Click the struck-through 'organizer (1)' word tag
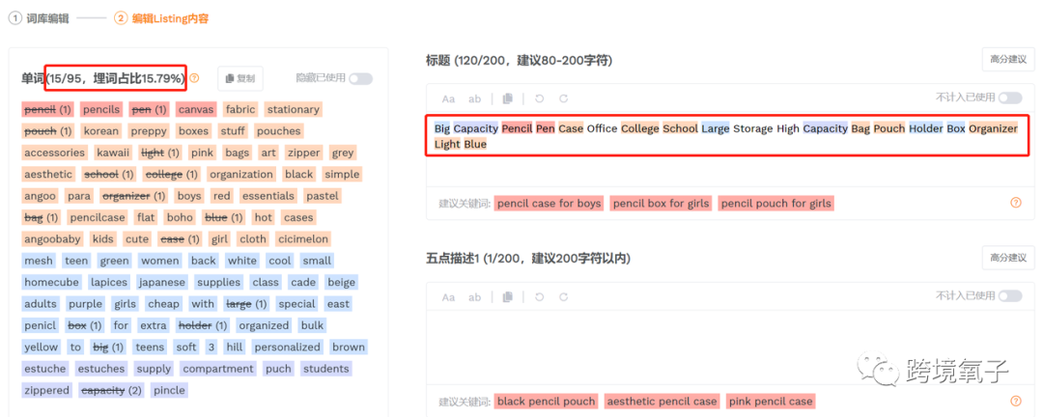 133,196
